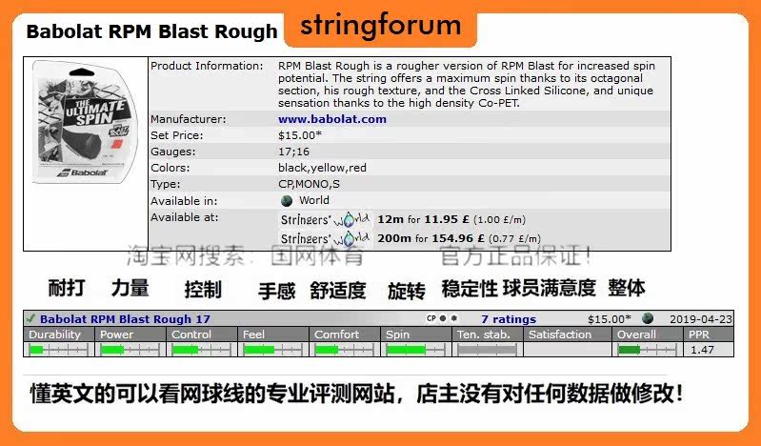Click the Chinese label 耐打

pos(67,288)
